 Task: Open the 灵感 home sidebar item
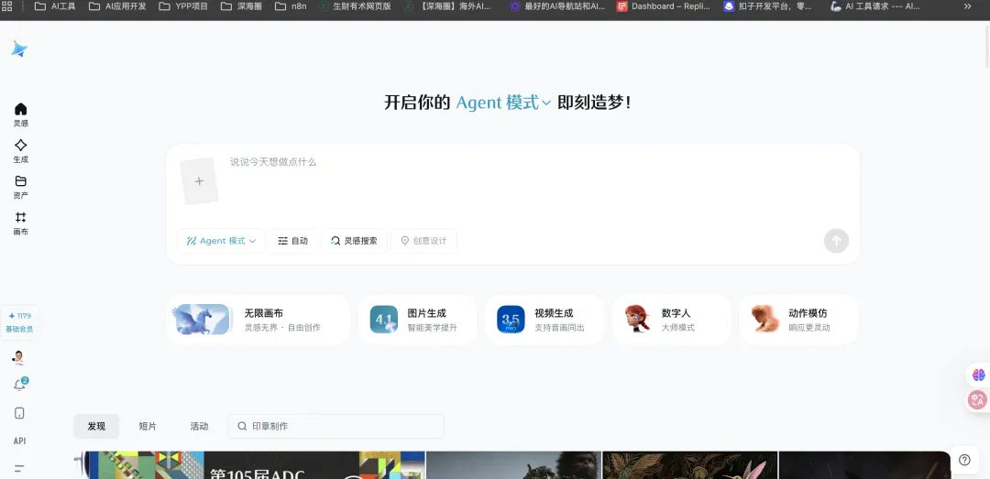click(21, 114)
